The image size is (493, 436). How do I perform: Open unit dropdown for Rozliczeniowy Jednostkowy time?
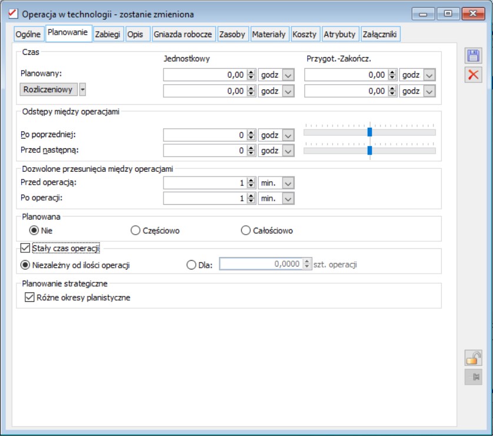288,91
